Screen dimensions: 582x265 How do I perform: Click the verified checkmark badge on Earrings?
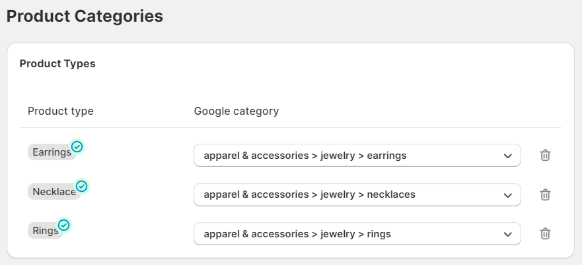[x=77, y=147]
